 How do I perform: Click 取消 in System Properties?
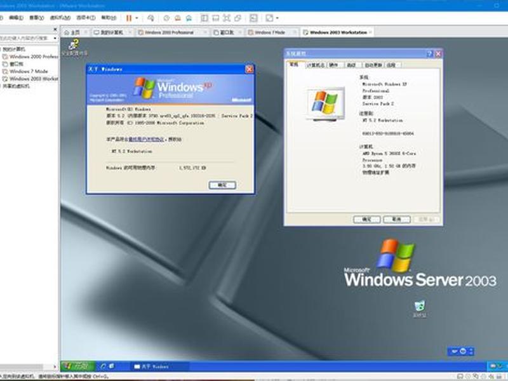pos(396,220)
